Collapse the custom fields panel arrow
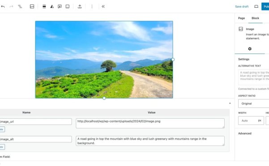 230,103
